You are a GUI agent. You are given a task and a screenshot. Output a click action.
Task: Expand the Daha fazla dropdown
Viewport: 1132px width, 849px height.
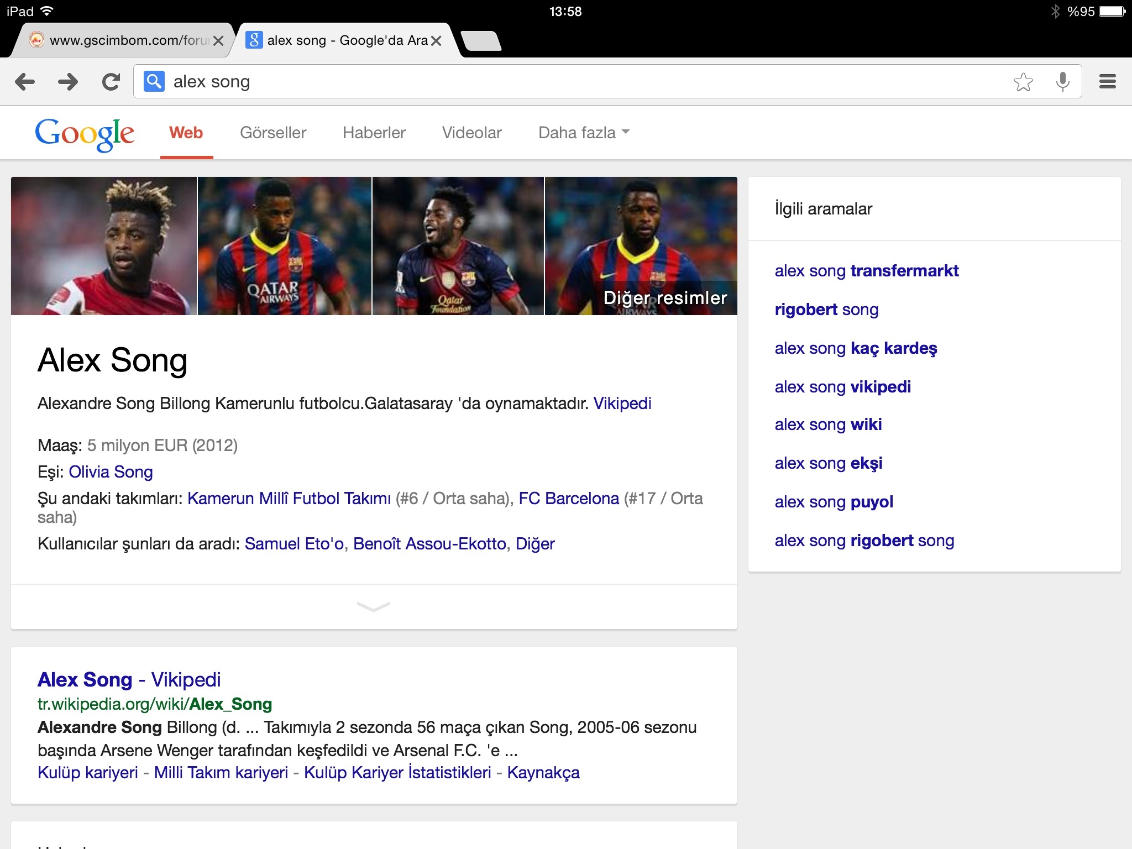click(x=584, y=133)
